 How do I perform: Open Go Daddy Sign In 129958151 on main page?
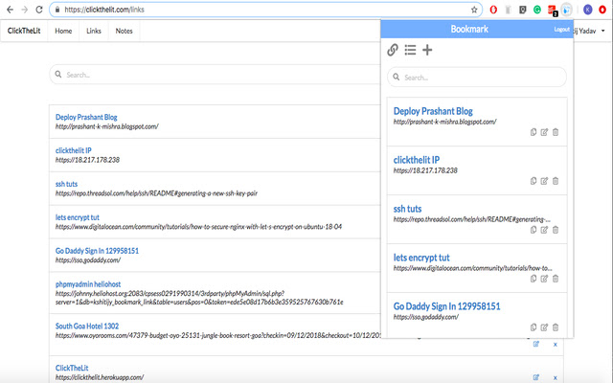[x=97, y=251]
